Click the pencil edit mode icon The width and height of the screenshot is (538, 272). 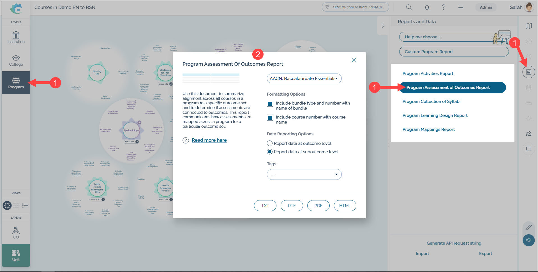pos(528,227)
